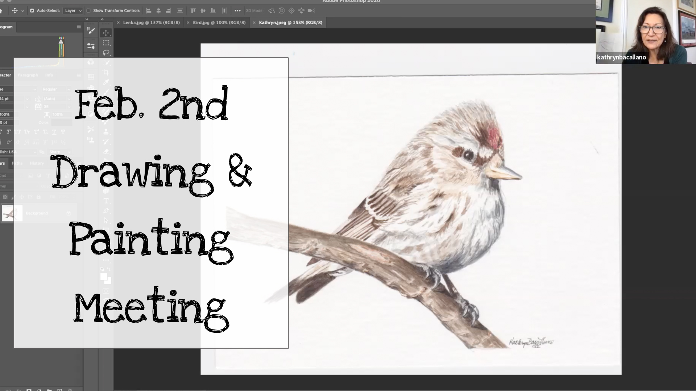The image size is (696, 391).
Task: Open the Swatches grid panel icon
Action: point(91,77)
